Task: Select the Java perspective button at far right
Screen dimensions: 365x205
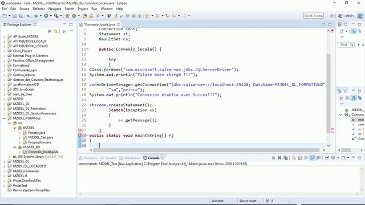Action: 360,16
